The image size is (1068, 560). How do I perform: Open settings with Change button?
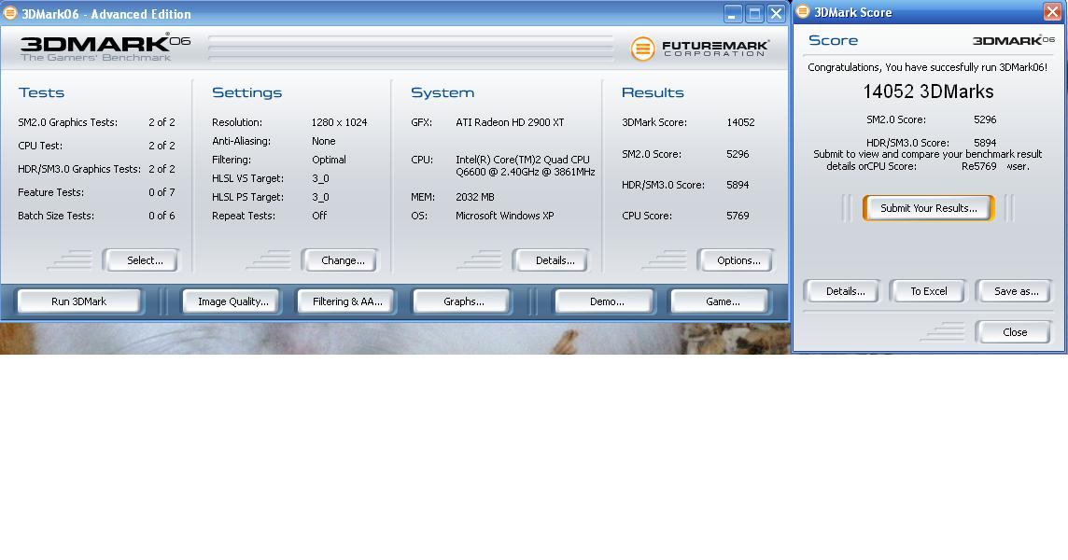(341, 260)
